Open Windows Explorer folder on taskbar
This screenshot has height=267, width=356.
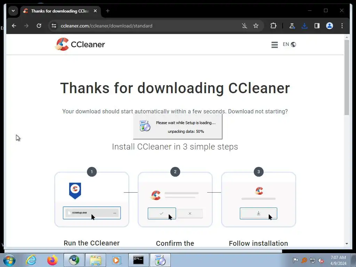click(96, 260)
